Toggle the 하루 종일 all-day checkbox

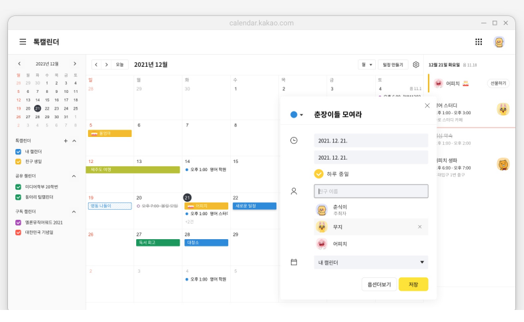coord(318,174)
